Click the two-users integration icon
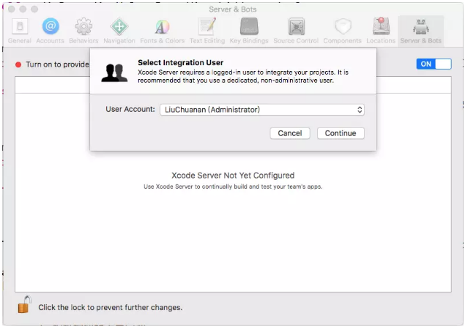The image size is (465, 327). pyautogui.click(x=114, y=73)
